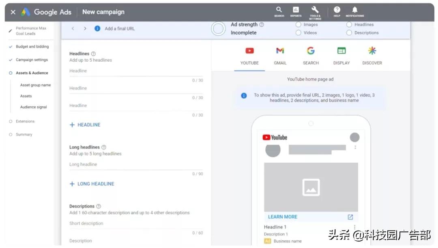Image resolution: width=438 pixels, height=248 pixels.
Task: Click the Long headline input field
Action: point(136,165)
